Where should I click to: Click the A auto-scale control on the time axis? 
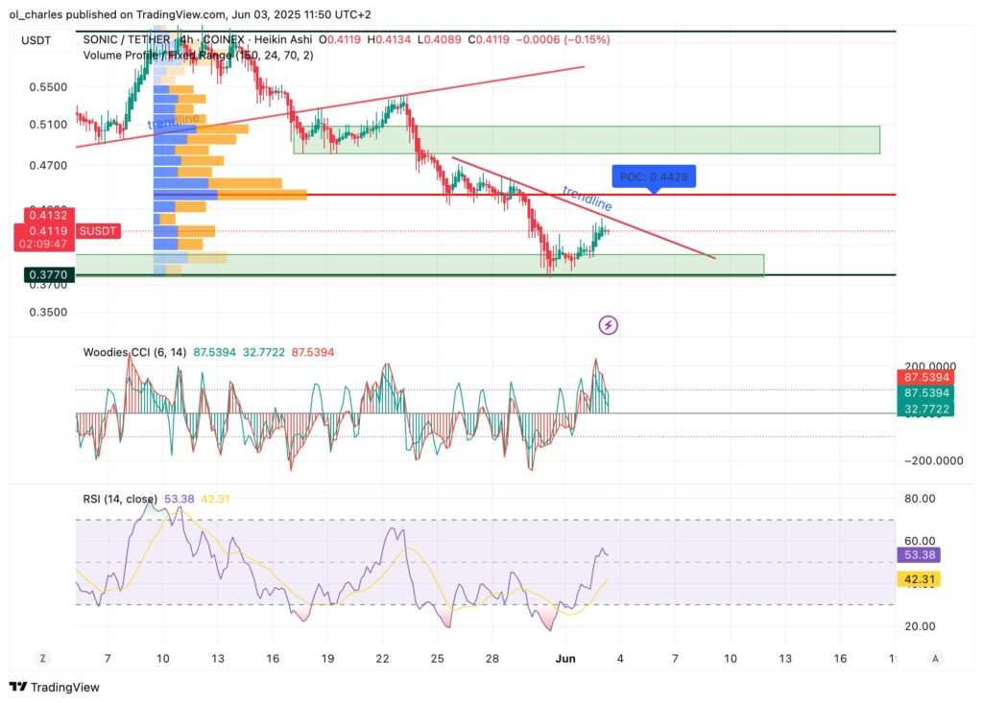coord(934,659)
